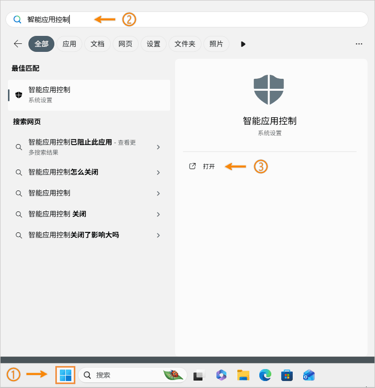Click the Windows Start button

click(65, 375)
